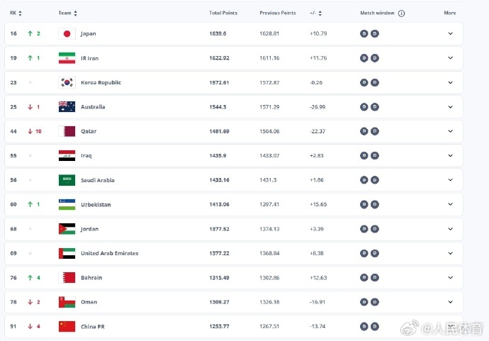Screen dimensions: 489x341
Task: Open the Match window info icon
Action: point(401,13)
